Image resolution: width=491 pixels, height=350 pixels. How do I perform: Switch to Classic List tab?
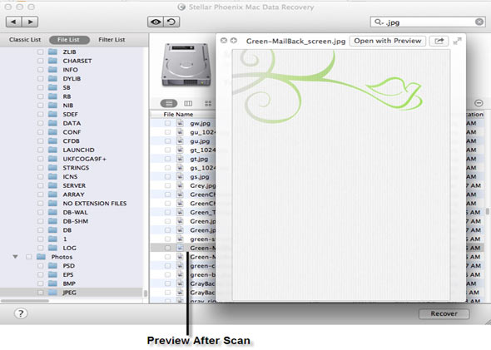[25, 40]
